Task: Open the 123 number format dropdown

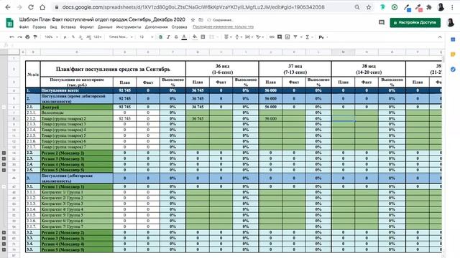Action: tap(98, 37)
